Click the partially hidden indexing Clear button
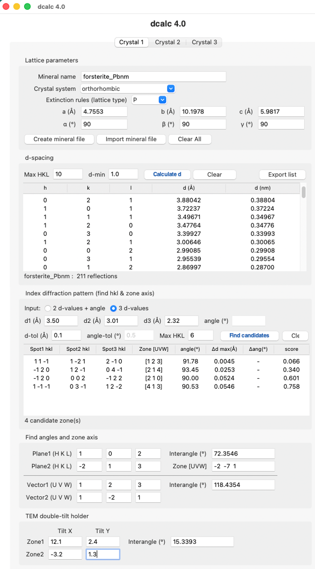 click(295, 336)
